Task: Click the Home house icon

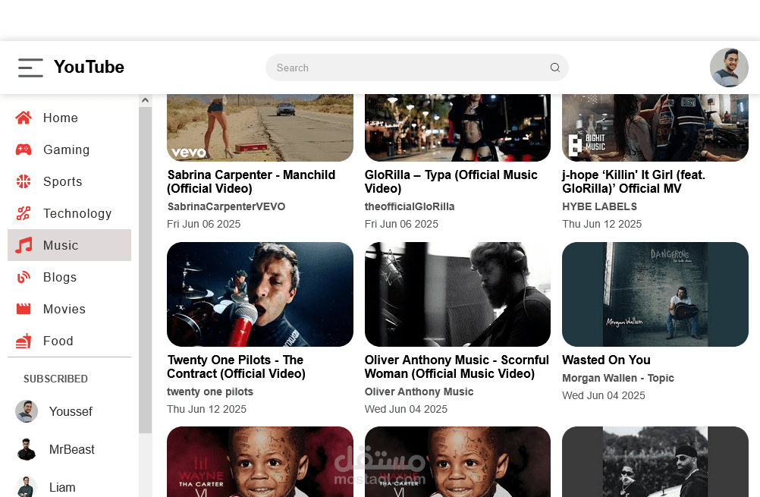Action: tap(24, 118)
